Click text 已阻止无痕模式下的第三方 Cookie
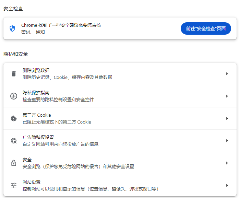Image resolution: width=239 pixels, height=198 pixels. click(x=57, y=122)
